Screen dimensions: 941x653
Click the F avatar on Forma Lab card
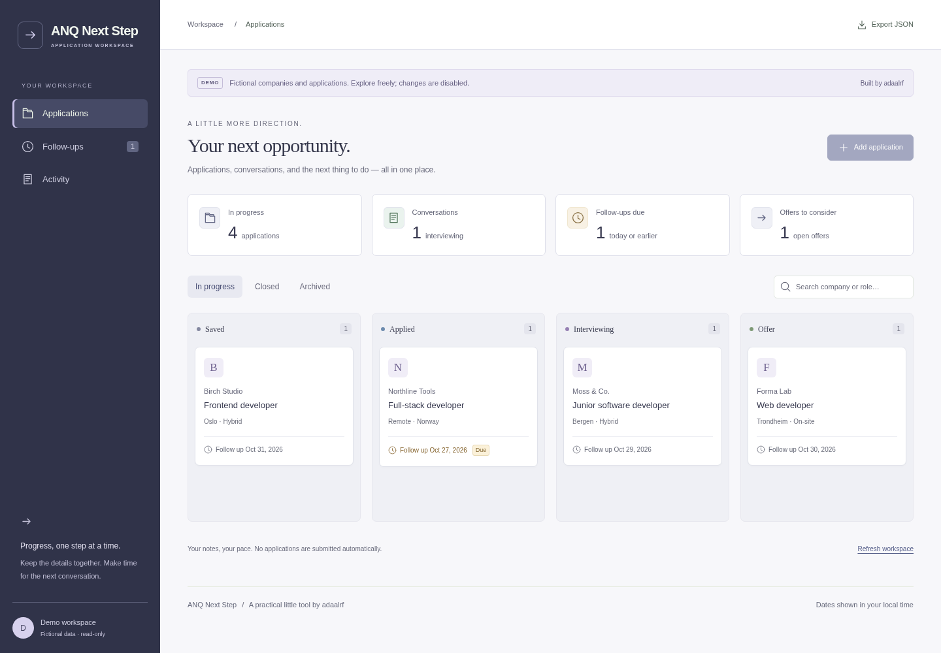coord(767,368)
